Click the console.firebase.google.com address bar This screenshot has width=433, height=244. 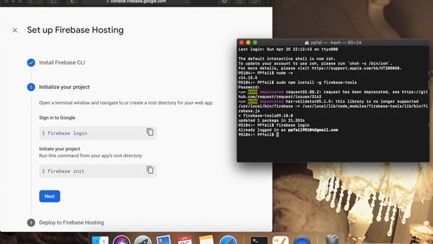coord(137,1)
